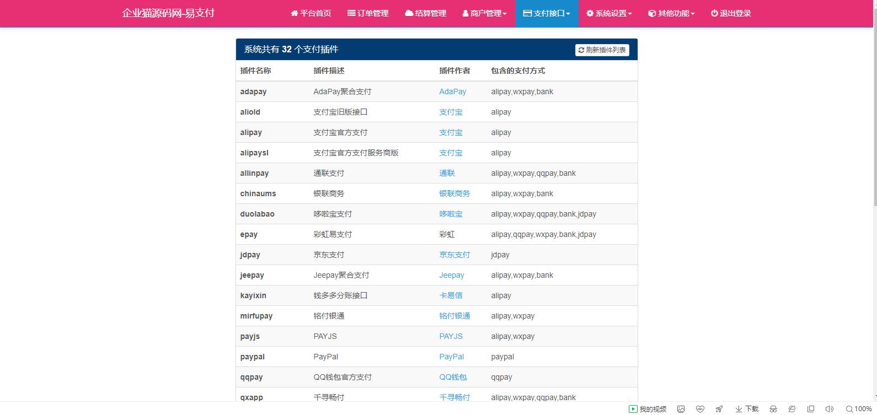The width and height of the screenshot is (877, 415).
Task: Open the PayPal author link
Action: (451, 357)
